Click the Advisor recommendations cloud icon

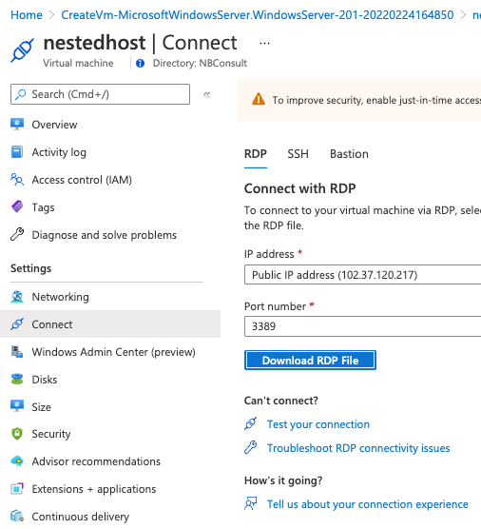point(17,461)
